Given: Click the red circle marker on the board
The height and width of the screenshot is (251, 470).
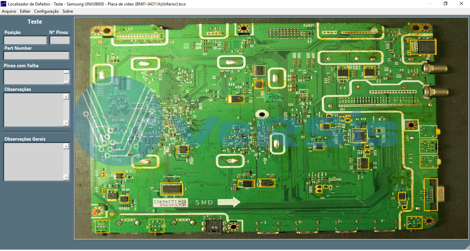Looking at the screenshot, I should (x=95, y=214).
